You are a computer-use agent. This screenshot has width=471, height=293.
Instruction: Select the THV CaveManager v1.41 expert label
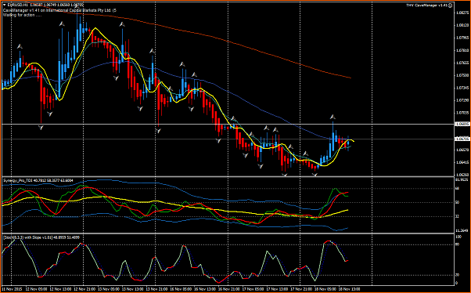[x=426, y=5]
